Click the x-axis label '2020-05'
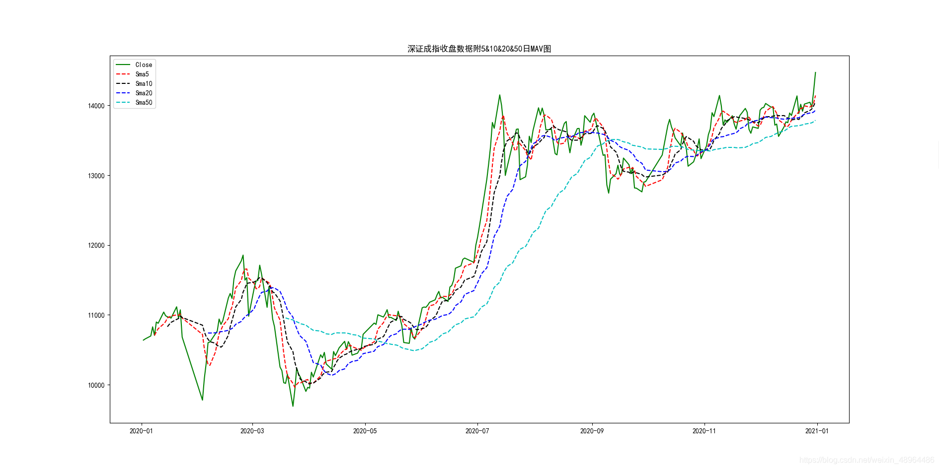The width and height of the screenshot is (939, 469). [365, 431]
